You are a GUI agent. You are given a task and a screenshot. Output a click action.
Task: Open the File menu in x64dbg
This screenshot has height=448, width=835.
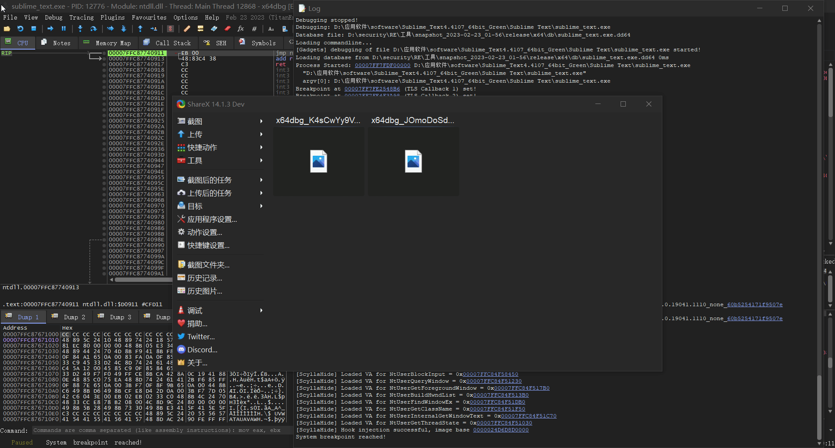[10, 17]
